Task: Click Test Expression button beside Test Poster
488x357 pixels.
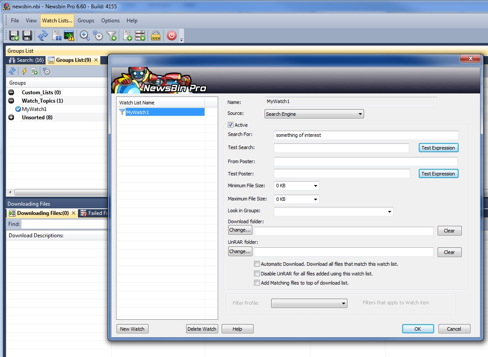Action: (438, 174)
